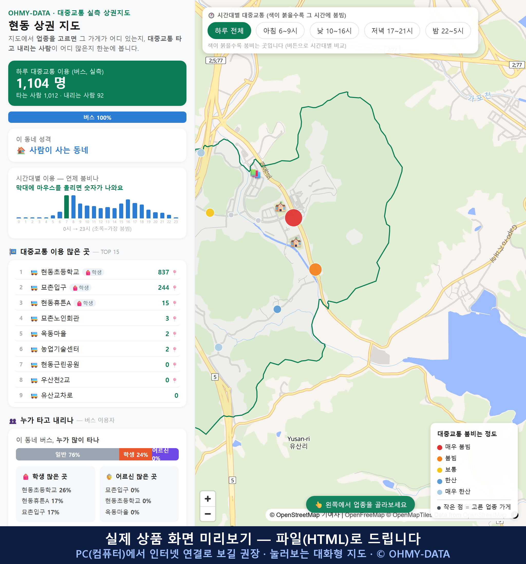Click the 붐빔 orange legend dot

click(439, 458)
